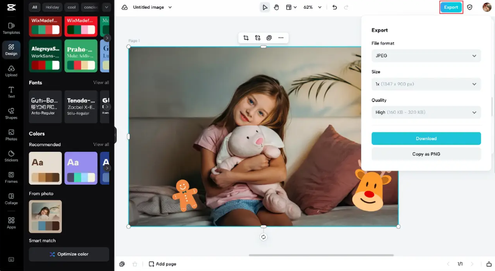The image size is (495, 271).
Task: Click the CapCut logo icon
Action: [x=11, y=7]
